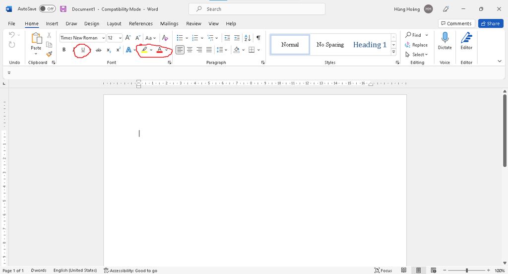Switch to the Layout tab
Viewport: 508px width, 274px height.
click(114, 24)
